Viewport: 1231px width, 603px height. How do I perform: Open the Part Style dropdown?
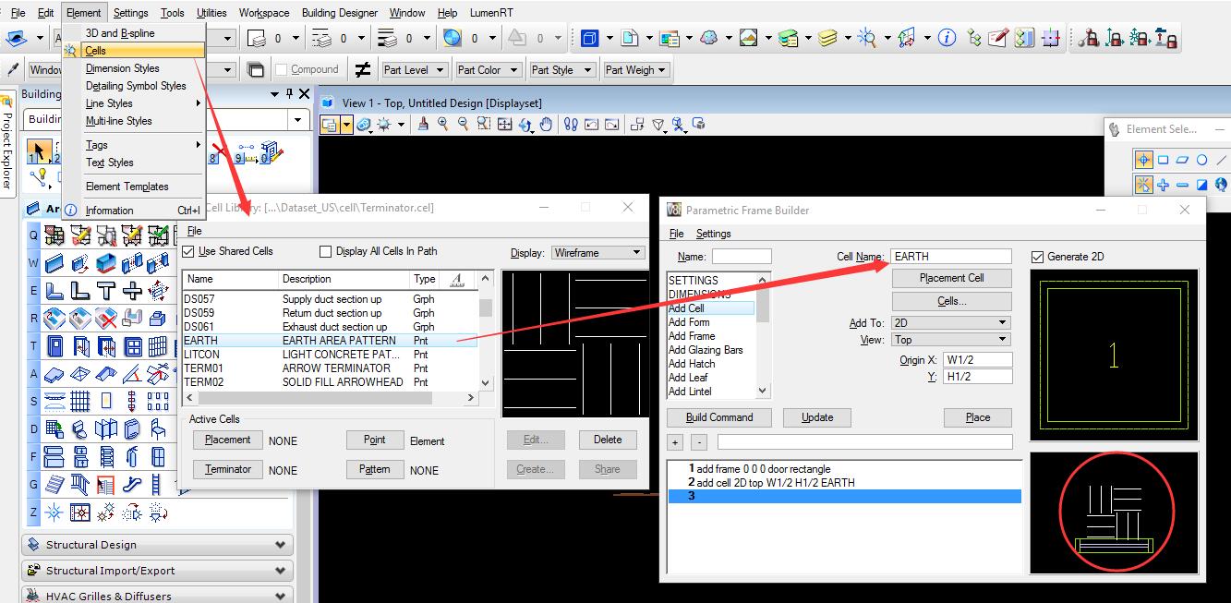click(561, 70)
